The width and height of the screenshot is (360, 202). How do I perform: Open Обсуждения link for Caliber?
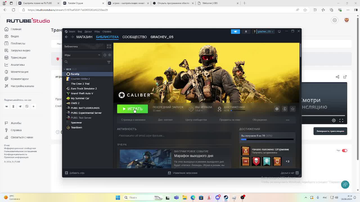coord(260,120)
